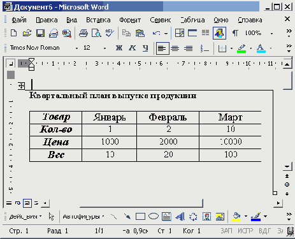Toggle the Drawing toolbar button

click(x=219, y=33)
